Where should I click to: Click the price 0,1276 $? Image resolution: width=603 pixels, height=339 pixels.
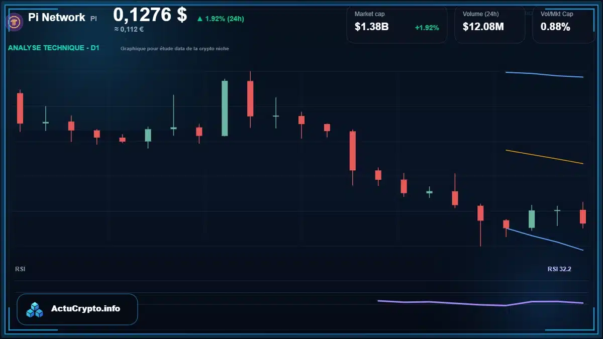(x=150, y=15)
